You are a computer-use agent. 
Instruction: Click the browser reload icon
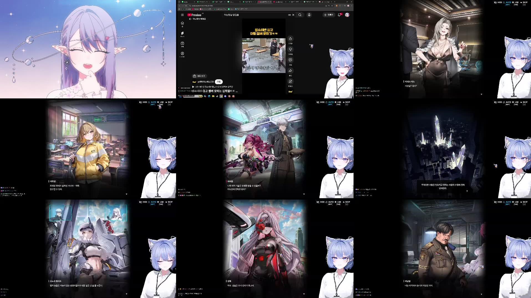tap(186, 6)
